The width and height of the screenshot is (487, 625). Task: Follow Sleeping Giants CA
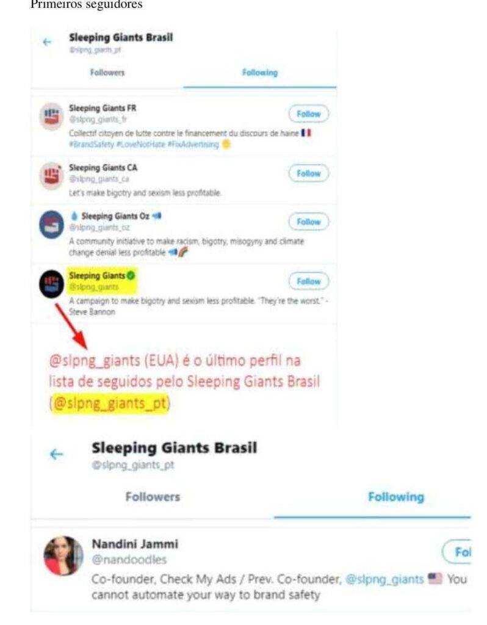[x=309, y=173]
